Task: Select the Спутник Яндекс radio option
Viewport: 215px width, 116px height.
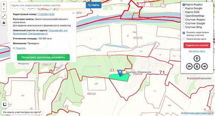Action: [x=184, y=20]
